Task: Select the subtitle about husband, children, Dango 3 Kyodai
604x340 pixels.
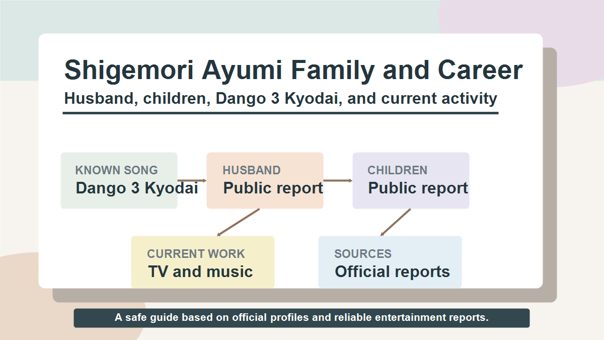Action: pyautogui.click(x=281, y=98)
